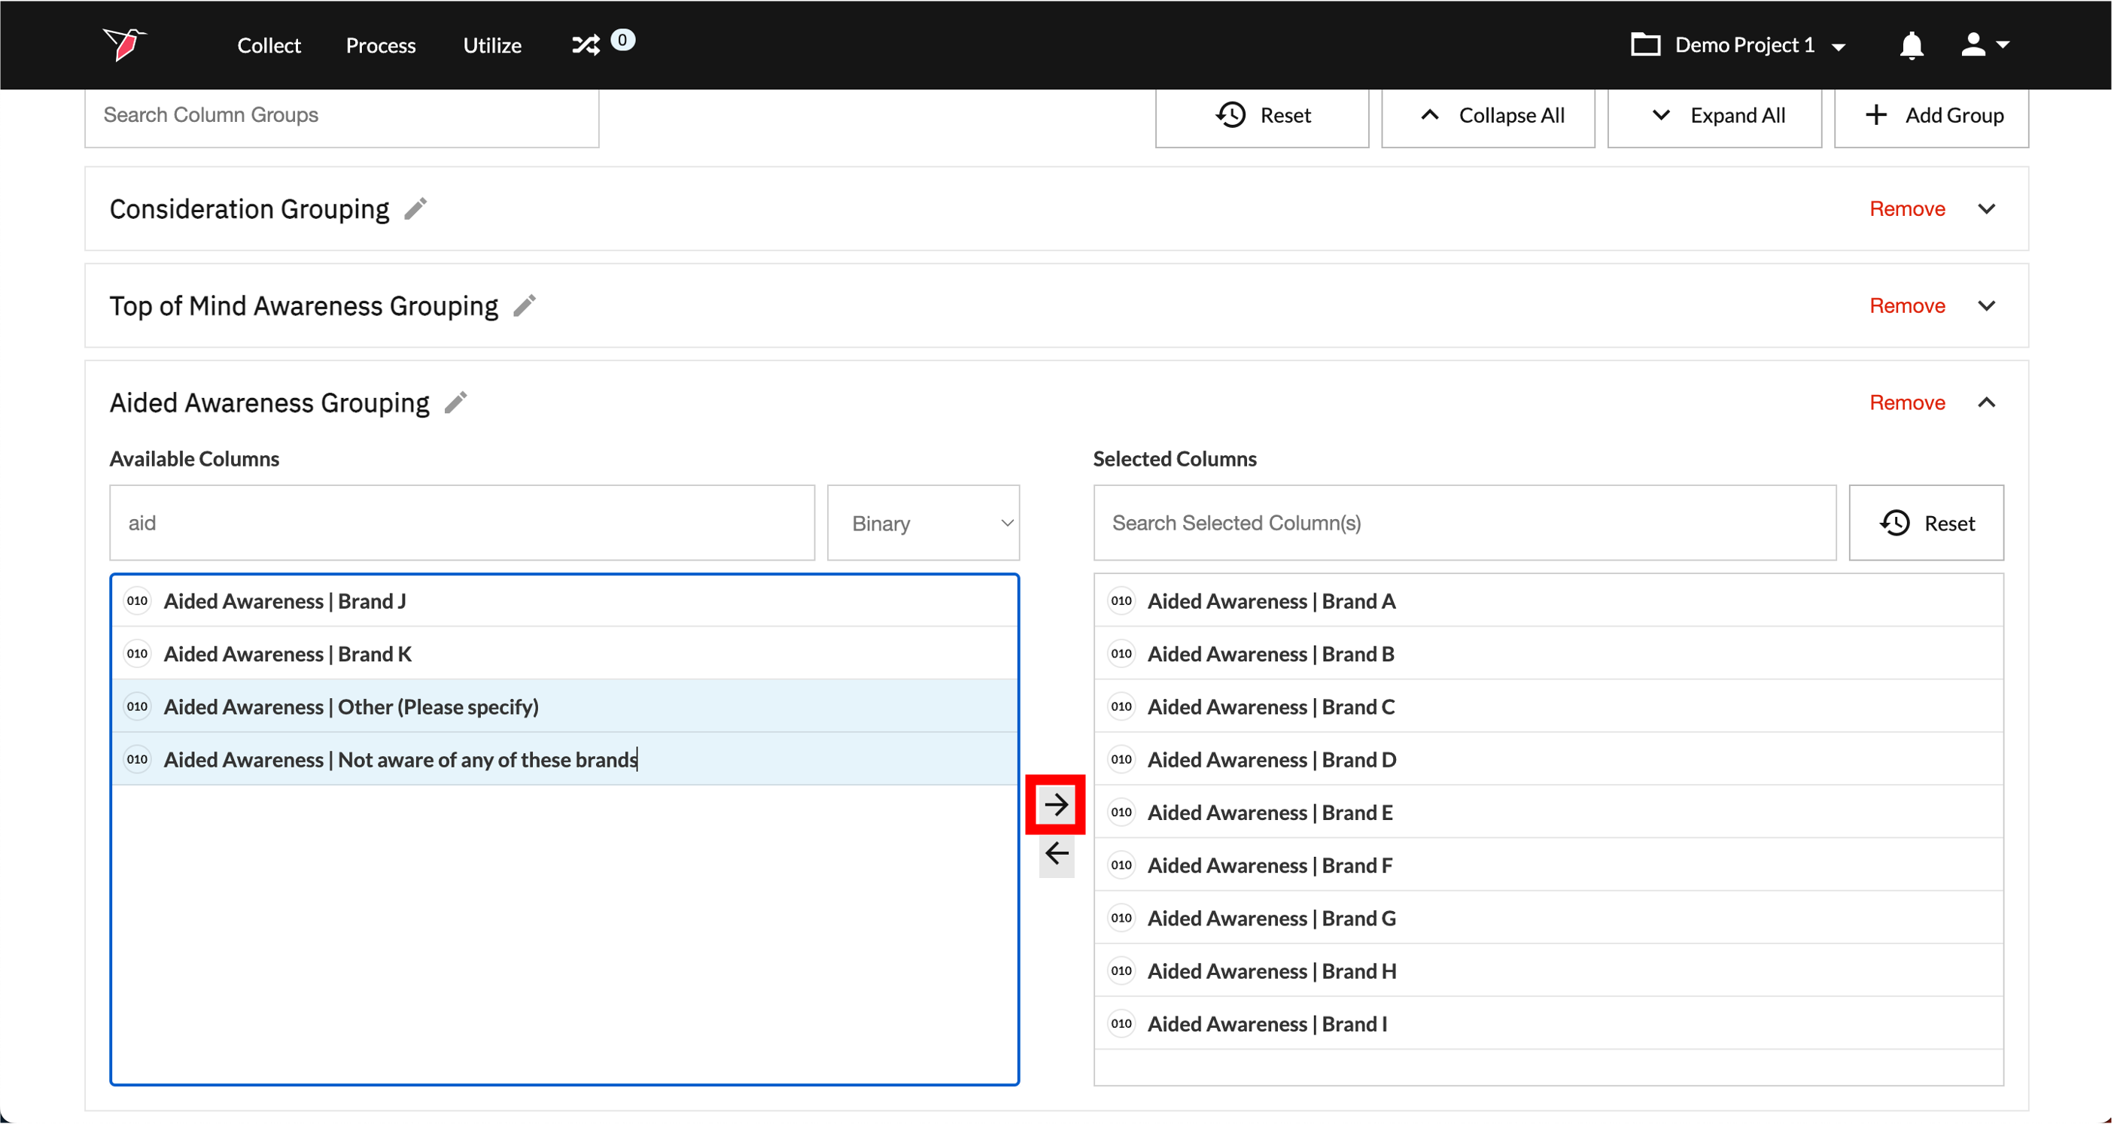2114x1124 pixels.
Task: Expand the Consideration Grouping section
Action: [1986, 208]
